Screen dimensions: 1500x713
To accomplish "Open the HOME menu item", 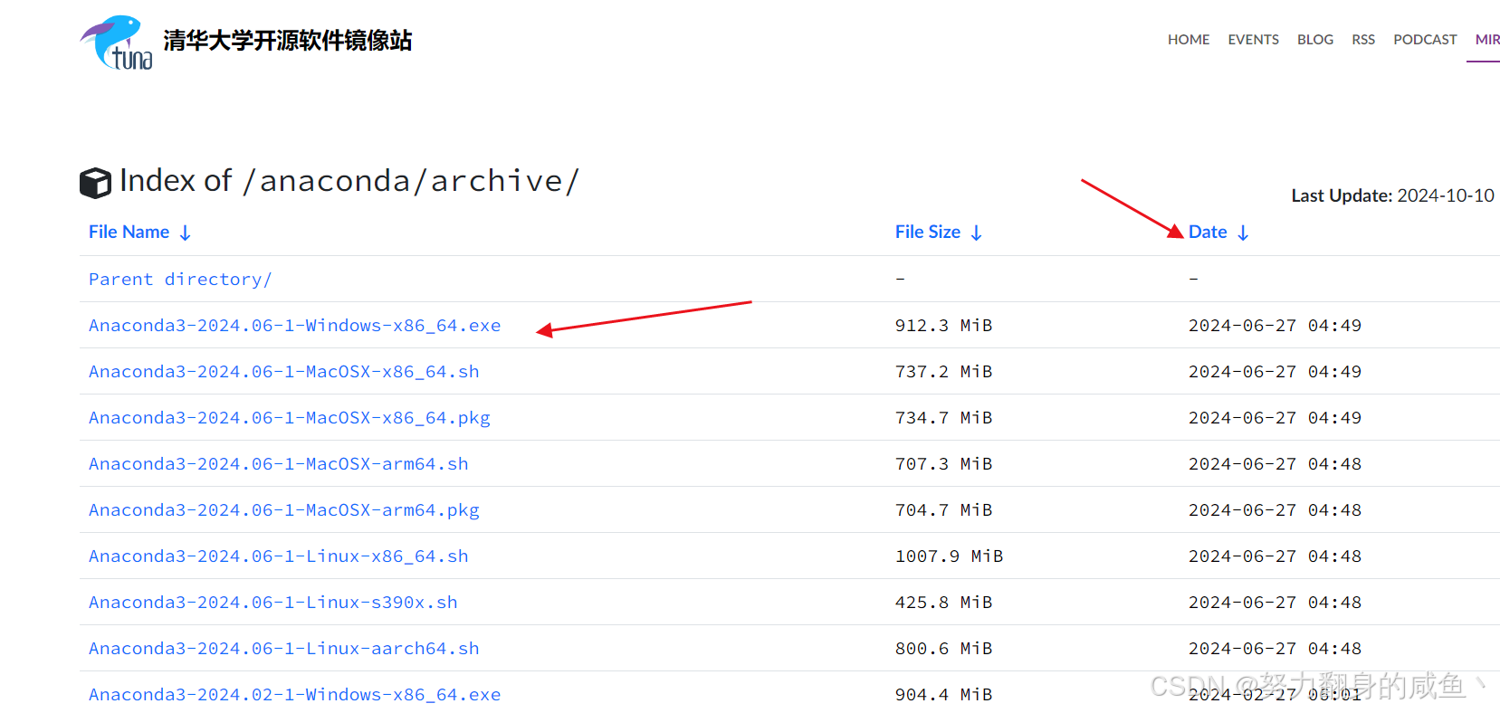I will pos(1189,40).
